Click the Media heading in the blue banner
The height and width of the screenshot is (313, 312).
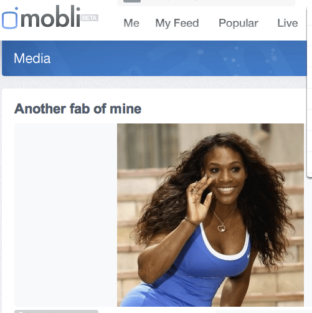pyautogui.click(x=32, y=59)
